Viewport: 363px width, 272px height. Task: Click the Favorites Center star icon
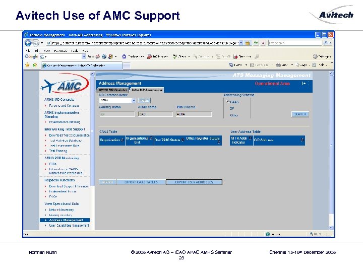27,65
